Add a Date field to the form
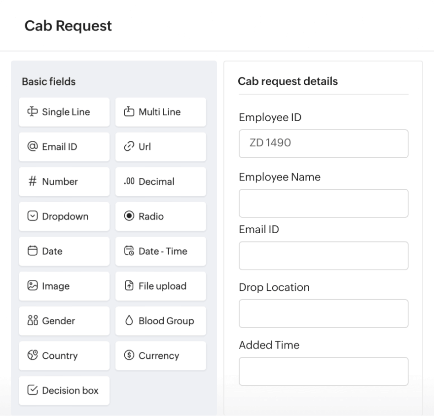434x416 pixels. coord(64,251)
